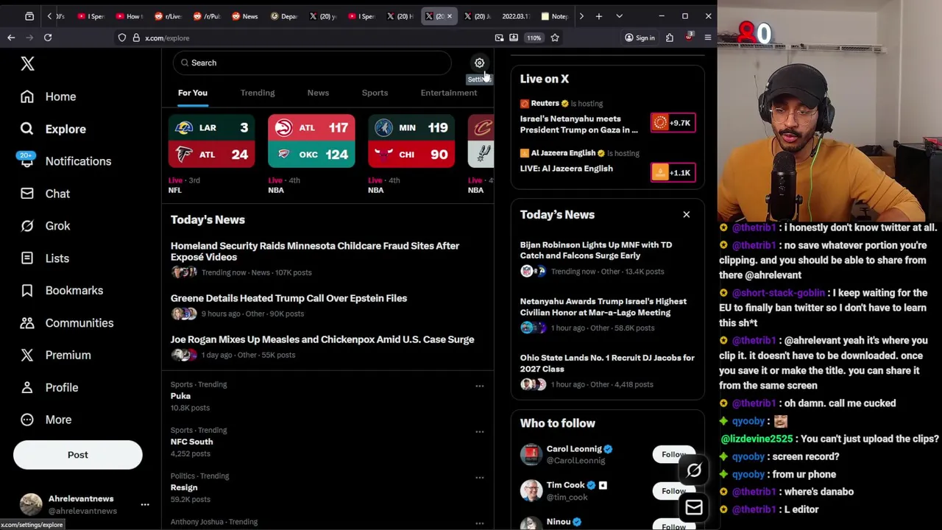Open the Explore settings gear
This screenshot has height=530, width=942.
point(479,63)
